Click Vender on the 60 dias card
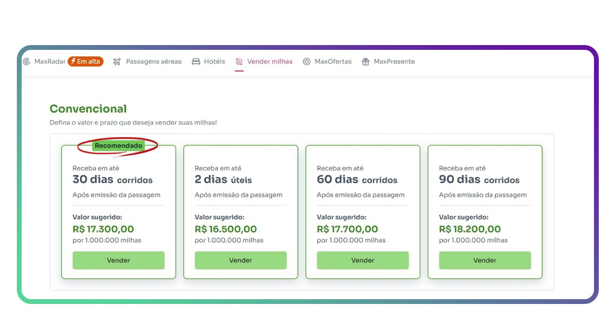This screenshot has height=322, width=615. click(x=363, y=261)
